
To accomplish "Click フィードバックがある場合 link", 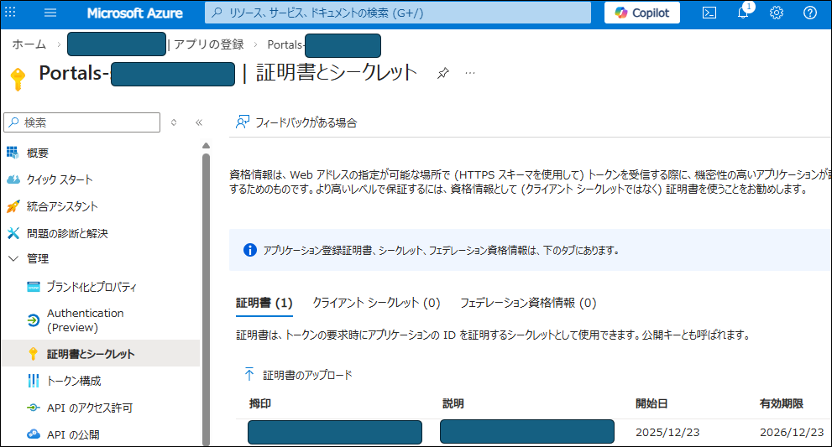I will 296,122.
